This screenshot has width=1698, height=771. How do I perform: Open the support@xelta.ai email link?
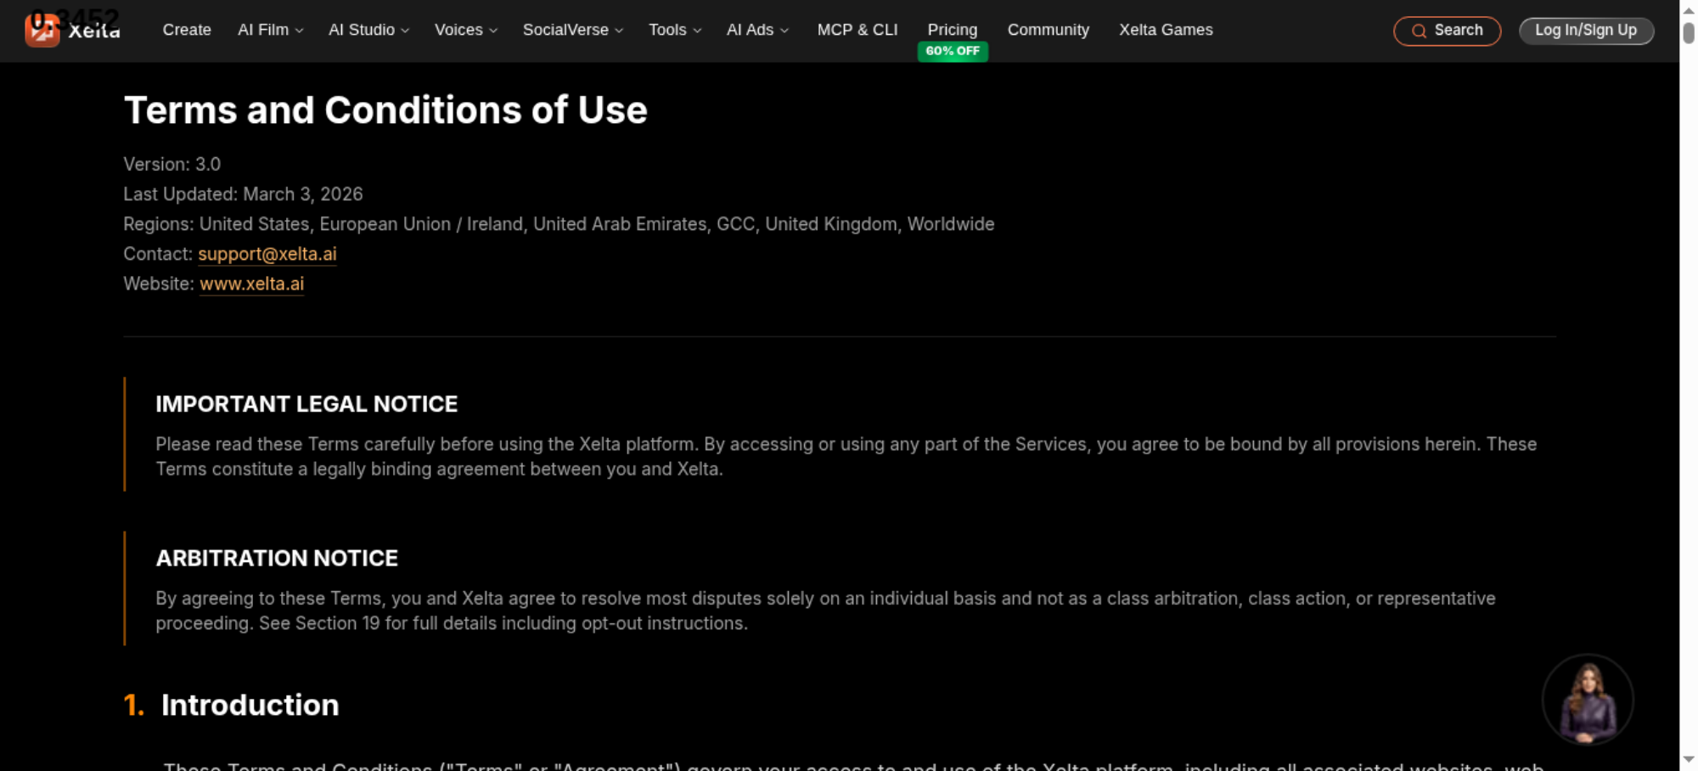[x=267, y=254]
